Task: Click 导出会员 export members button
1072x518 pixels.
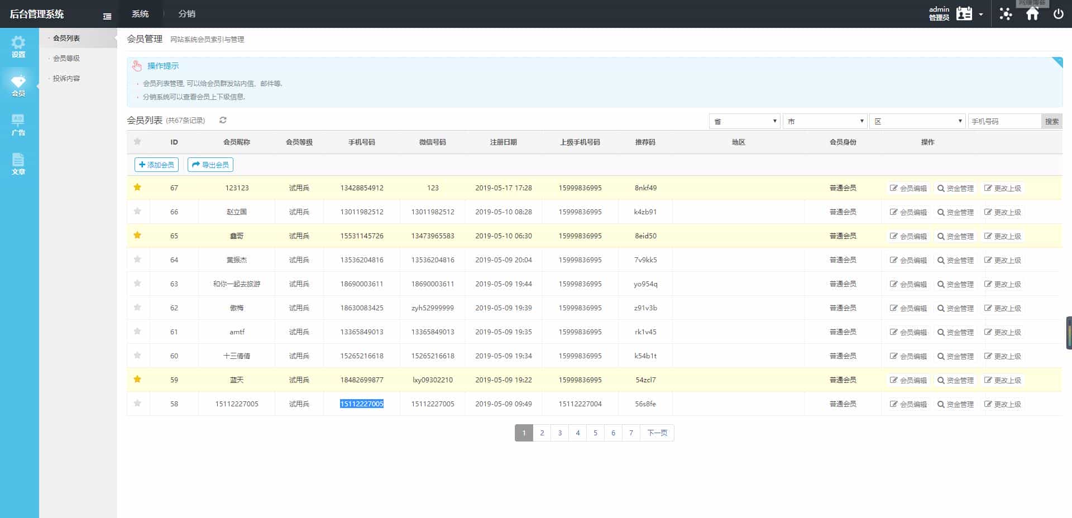Action: 210,165
